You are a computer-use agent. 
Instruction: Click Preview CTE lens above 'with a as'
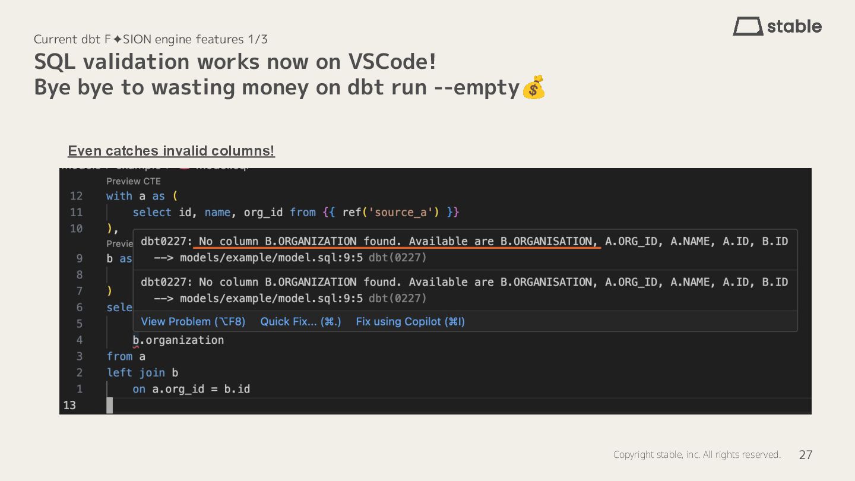pyautogui.click(x=134, y=181)
